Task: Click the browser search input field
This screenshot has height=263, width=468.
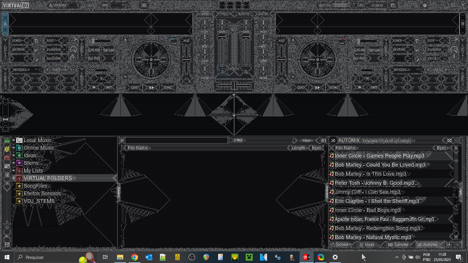Action: click(176, 141)
